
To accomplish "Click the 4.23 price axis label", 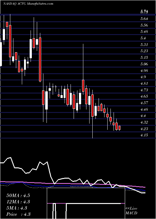I will pos(144,129).
